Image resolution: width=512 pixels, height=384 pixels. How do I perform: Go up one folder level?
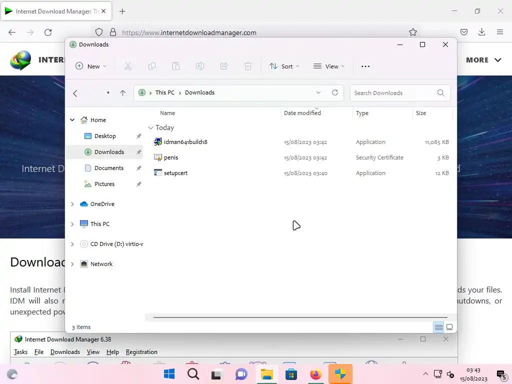(x=123, y=93)
